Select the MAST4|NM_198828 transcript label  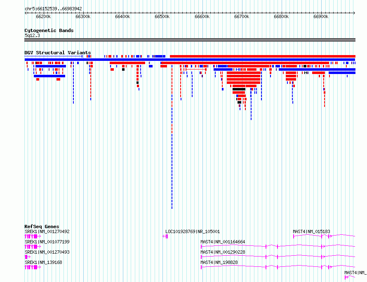(x=219, y=262)
